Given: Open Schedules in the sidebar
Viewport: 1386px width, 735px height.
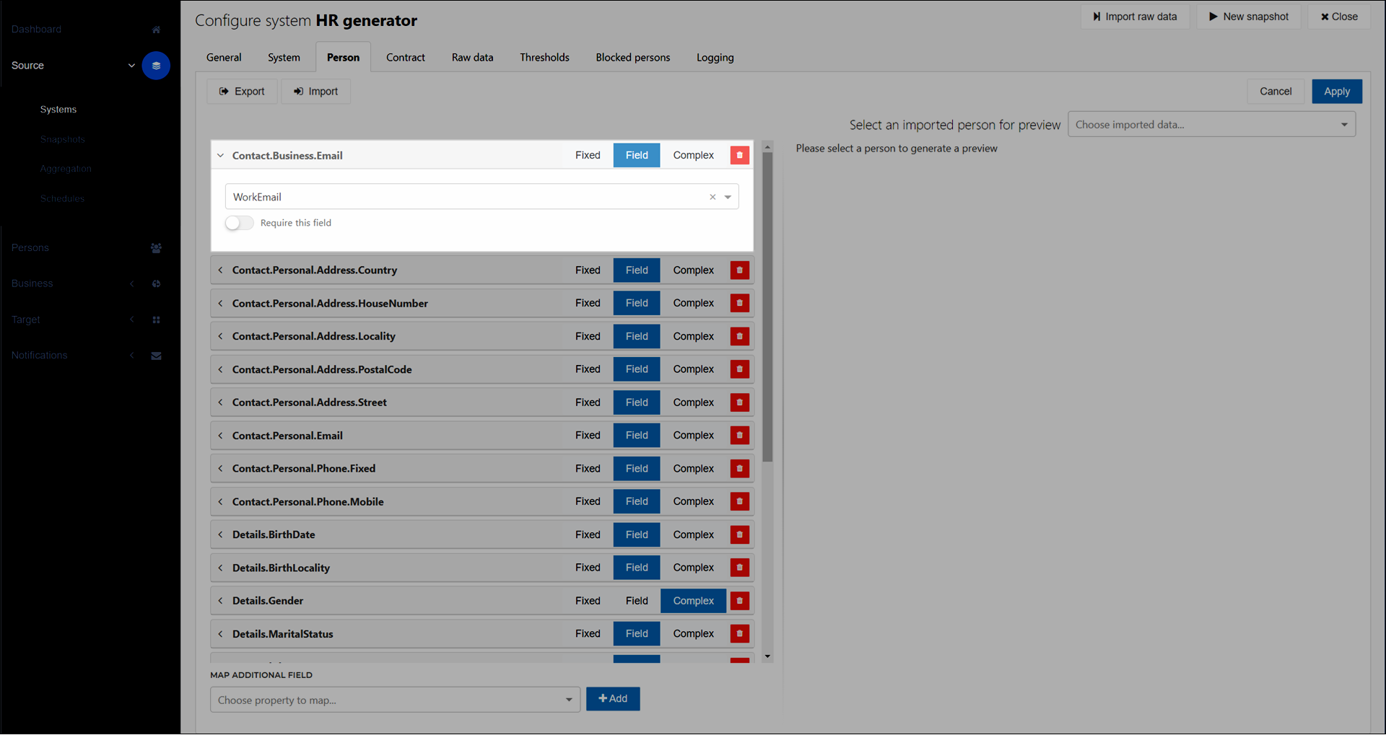Looking at the screenshot, I should click(x=62, y=198).
